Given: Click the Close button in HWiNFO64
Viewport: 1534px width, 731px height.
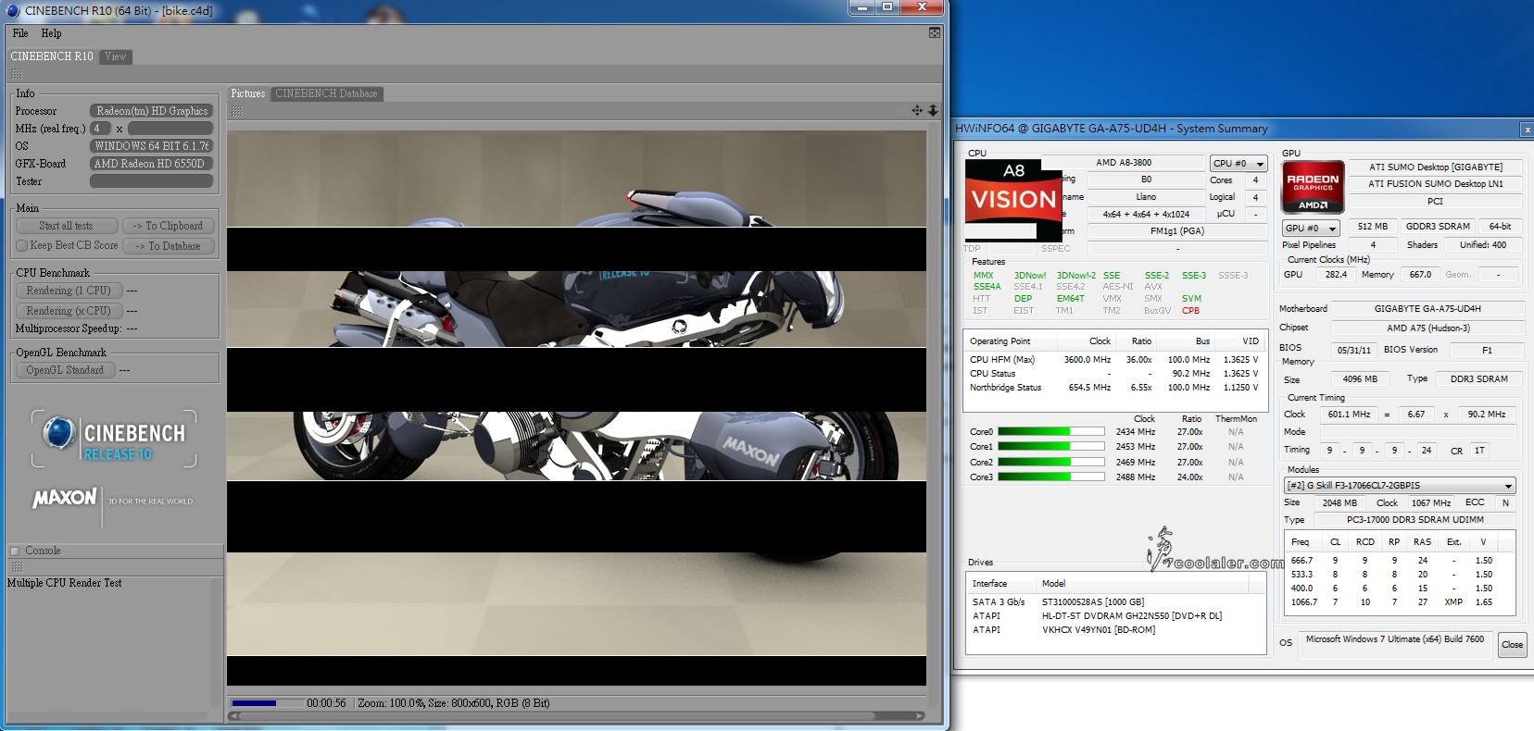Looking at the screenshot, I should click(1512, 645).
